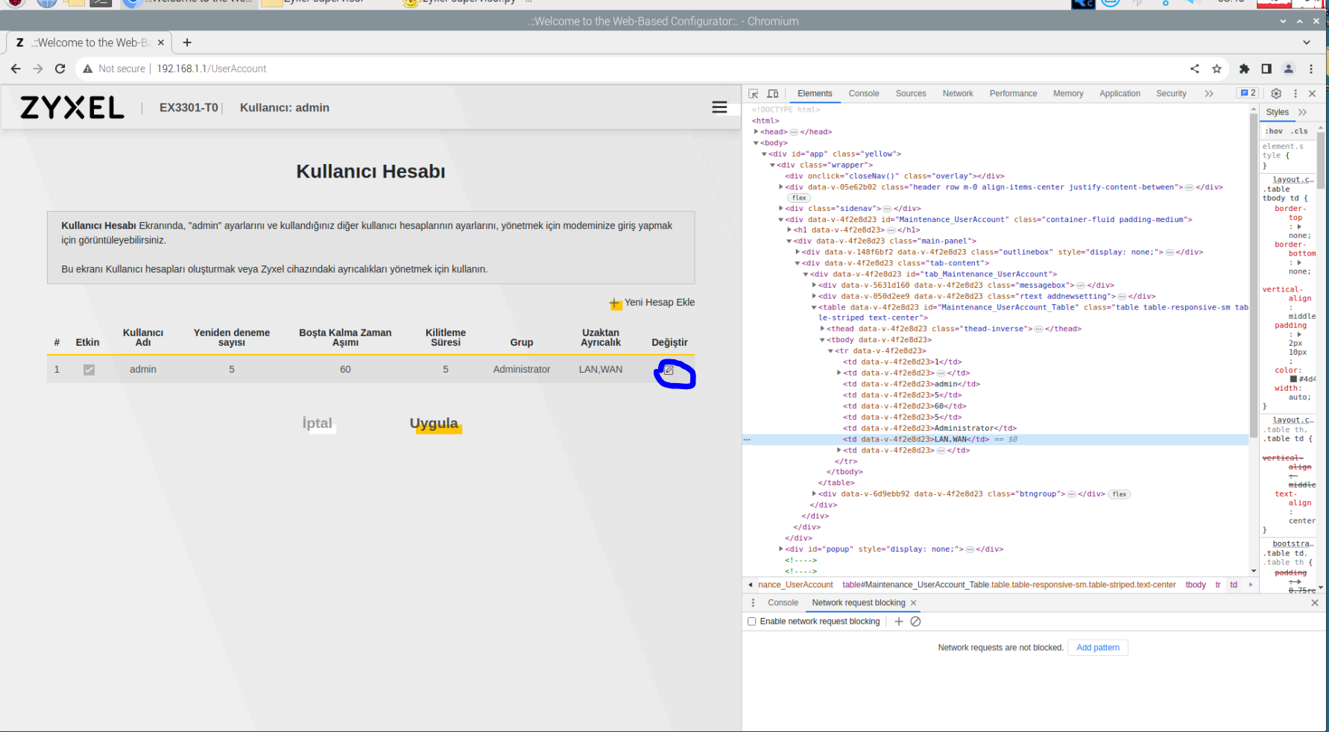Screen dimensions: 1329x732
Task: Open the color swatch for #4d4 color
Action: click(1294, 379)
